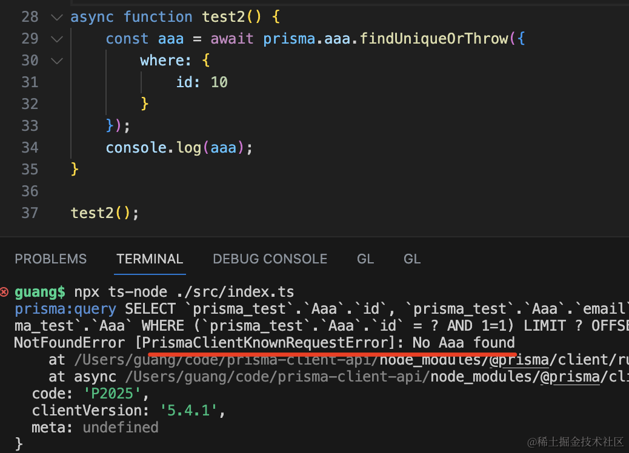Click line number 31 in the gutter
The width and height of the screenshot is (629, 453).
[30, 82]
